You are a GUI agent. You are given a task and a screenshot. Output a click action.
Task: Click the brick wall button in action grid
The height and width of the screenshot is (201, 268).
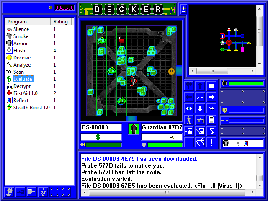tap(211, 86)
